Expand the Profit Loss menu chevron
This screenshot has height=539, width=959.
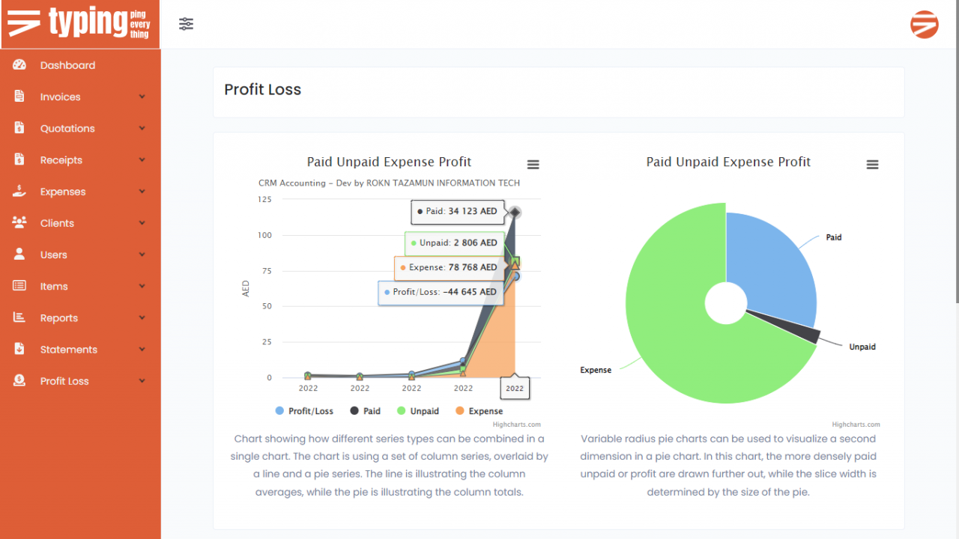coord(142,380)
